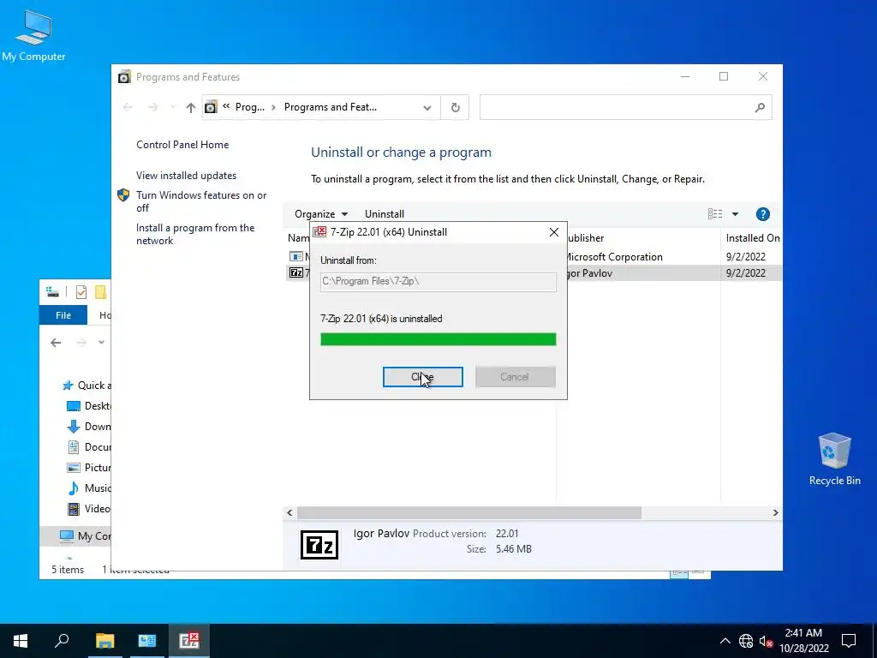
Task: Open Install a program from the network
Action: (195, 234)
